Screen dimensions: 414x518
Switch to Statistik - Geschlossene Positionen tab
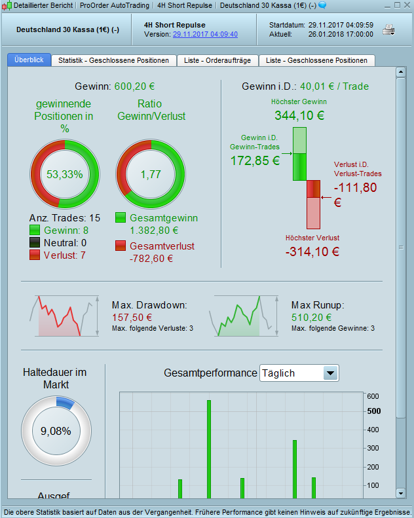114,60
